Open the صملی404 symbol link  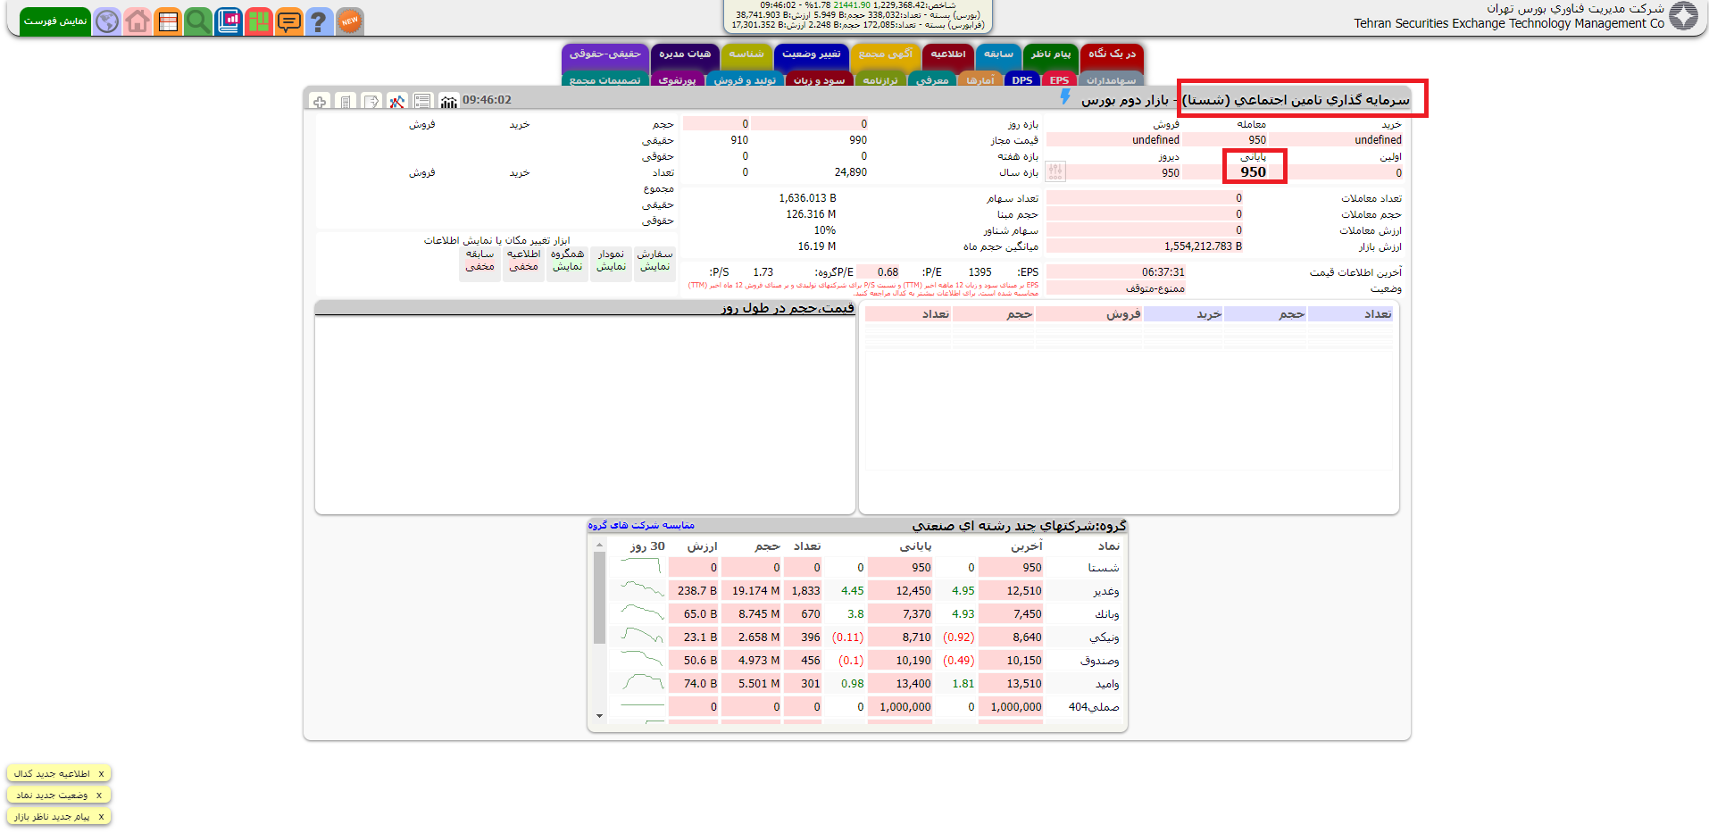[x=1094, y=707]
